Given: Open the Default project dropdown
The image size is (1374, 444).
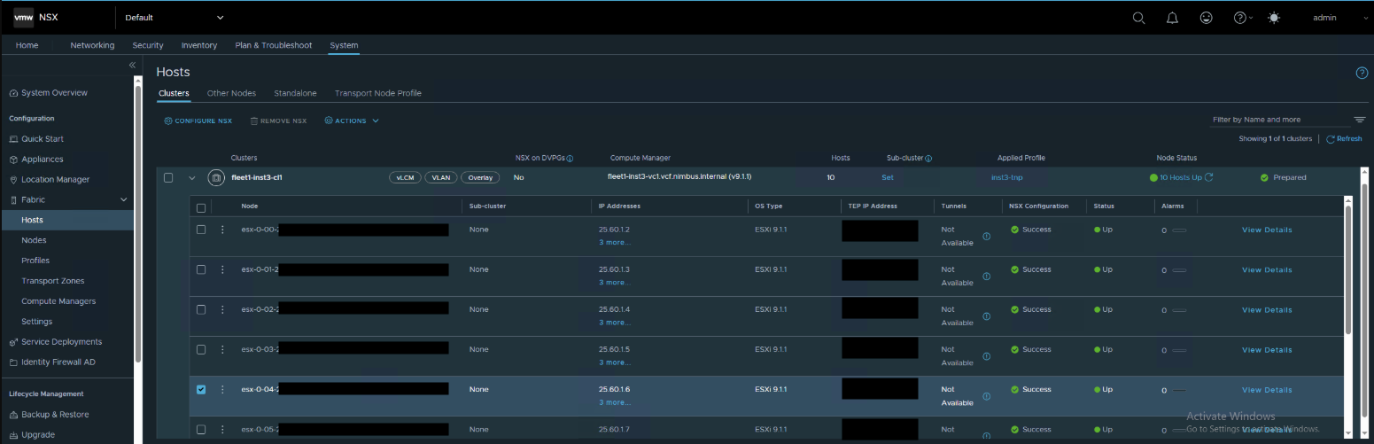Looking at the screenshot, I should click(175, 18).
